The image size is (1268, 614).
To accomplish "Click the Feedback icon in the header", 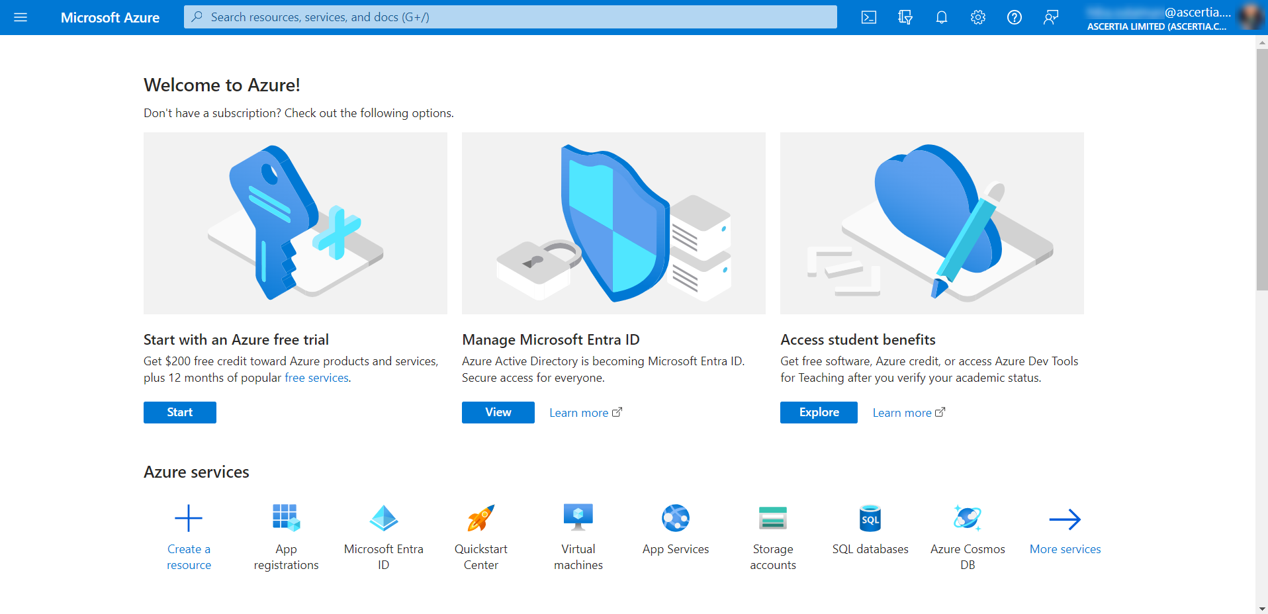I will (1050, 17).
